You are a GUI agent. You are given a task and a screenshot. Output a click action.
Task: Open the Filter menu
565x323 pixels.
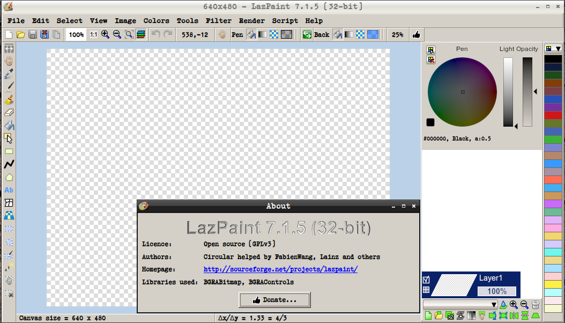tap(219, 21)
